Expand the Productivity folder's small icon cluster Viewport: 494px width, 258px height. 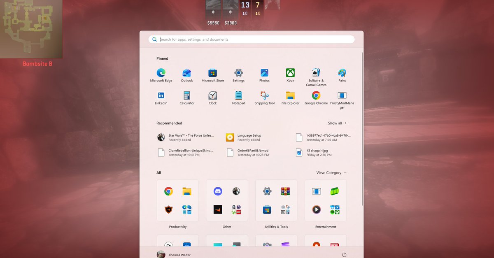point(187,209)
